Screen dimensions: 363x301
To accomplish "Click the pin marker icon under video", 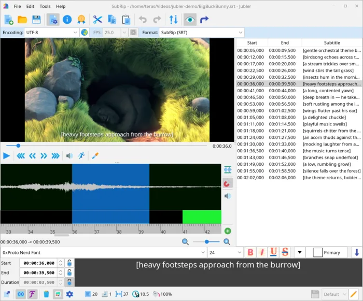I will (x=95, y=156).
